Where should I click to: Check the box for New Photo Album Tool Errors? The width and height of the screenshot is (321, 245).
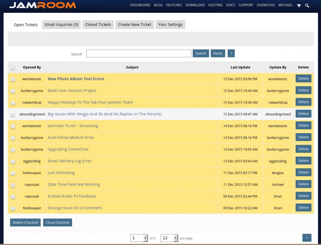click(13, 79)
